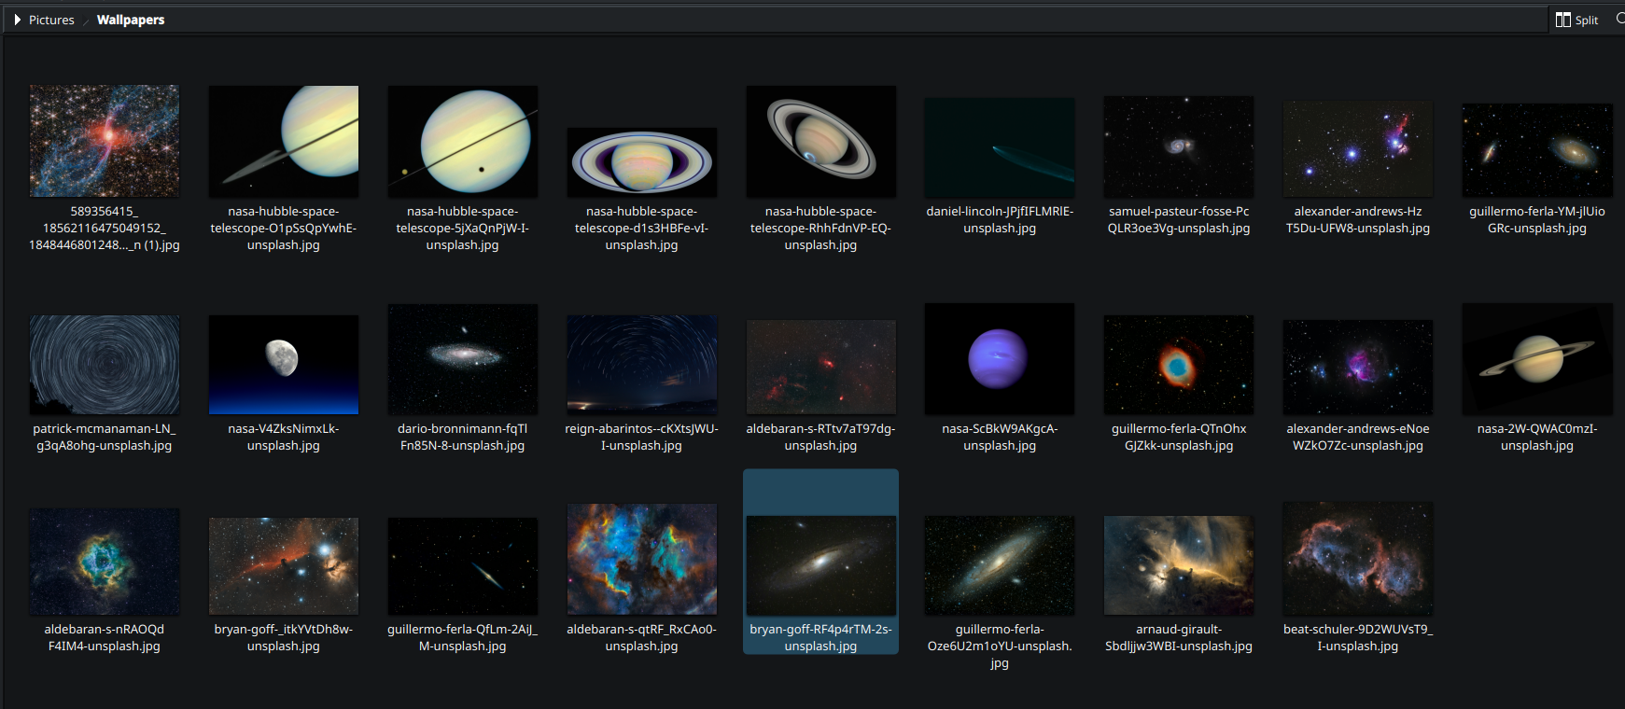Click the reign-abarintos--cKXtsJWU-I-unsplash.jpg file name

pos(642,438)
